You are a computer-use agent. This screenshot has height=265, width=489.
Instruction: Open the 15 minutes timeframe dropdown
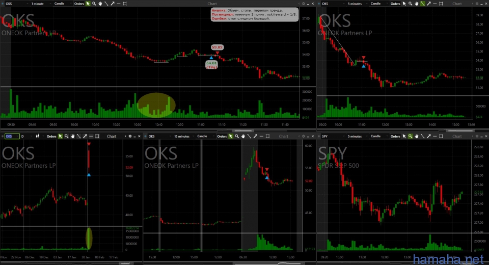click(x=183, y=137)
